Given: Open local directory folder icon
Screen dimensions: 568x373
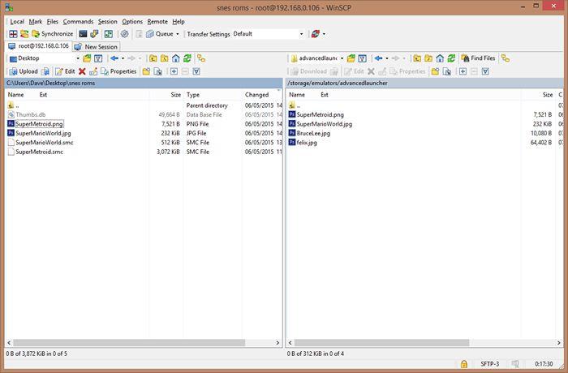Looking at the screenshot, I should 87,58.
